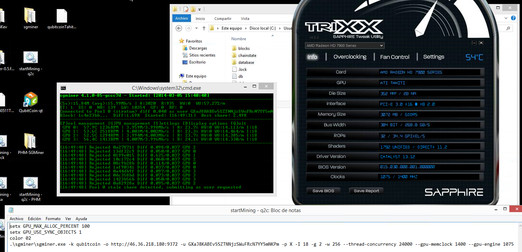Click the sort arrow above the Nombre column
Screen dimensions: 522x252
pos(272,35)
